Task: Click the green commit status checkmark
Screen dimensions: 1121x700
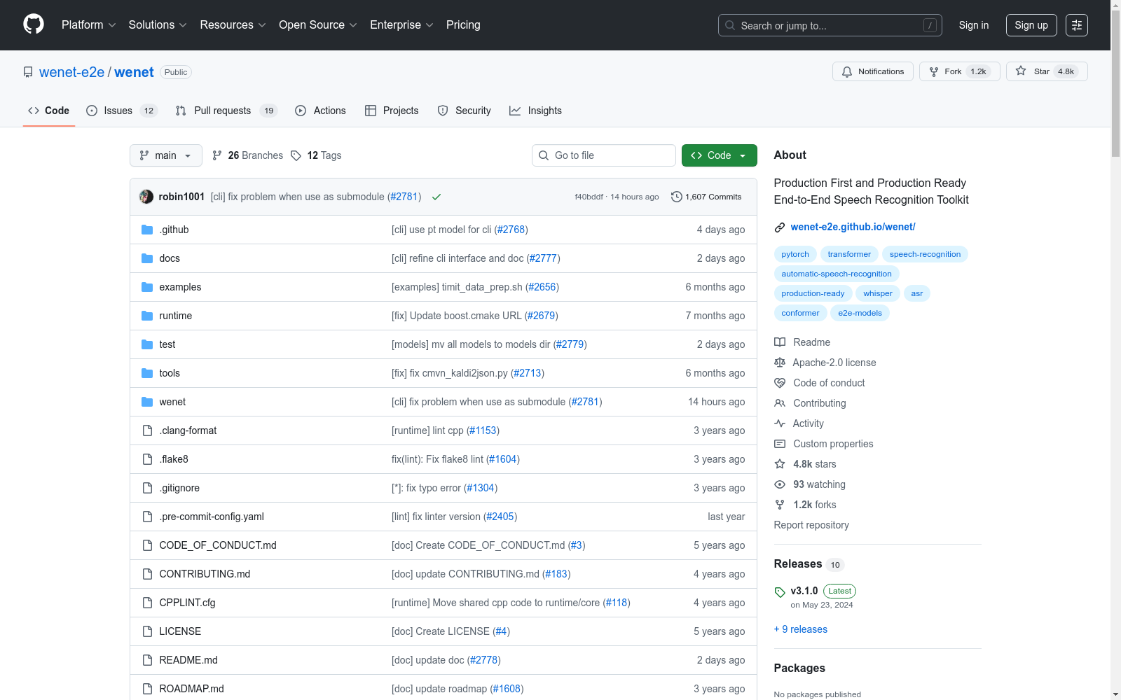Action: 436,197
